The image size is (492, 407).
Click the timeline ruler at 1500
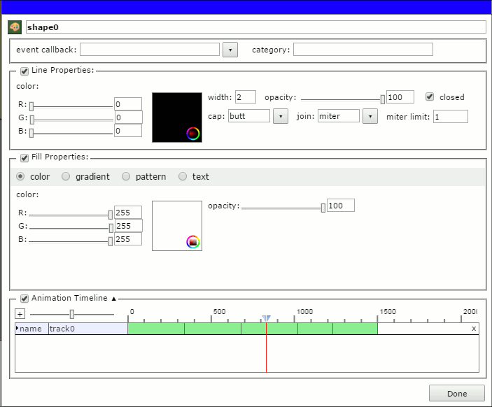[x=388, y=311]
